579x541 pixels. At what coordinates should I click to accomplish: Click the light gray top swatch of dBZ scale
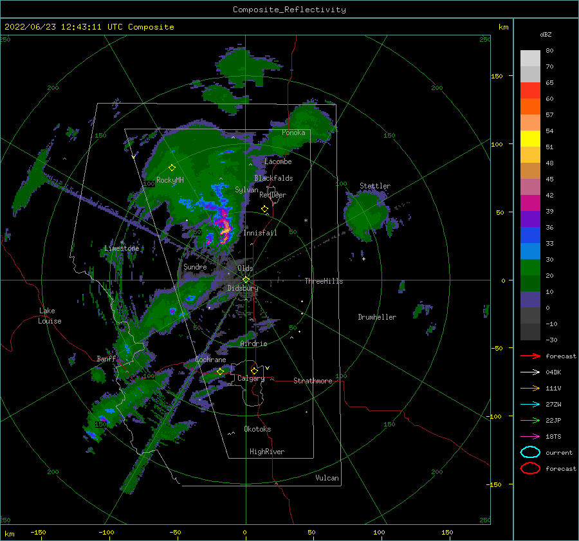point(530,58)
